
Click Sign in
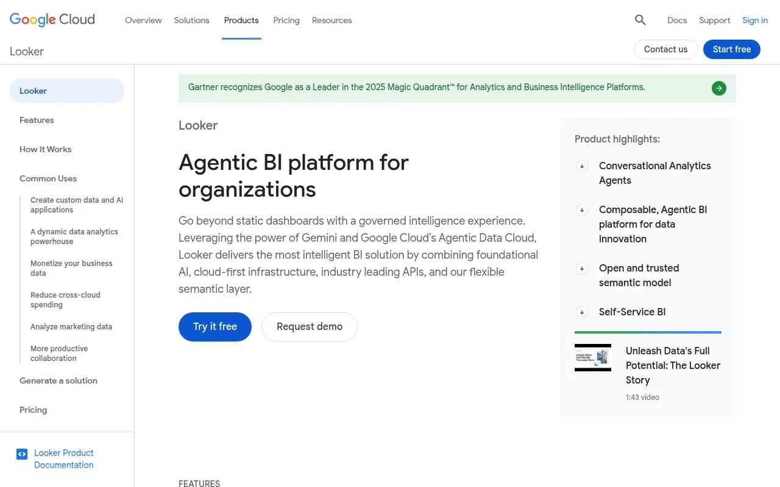755,20
